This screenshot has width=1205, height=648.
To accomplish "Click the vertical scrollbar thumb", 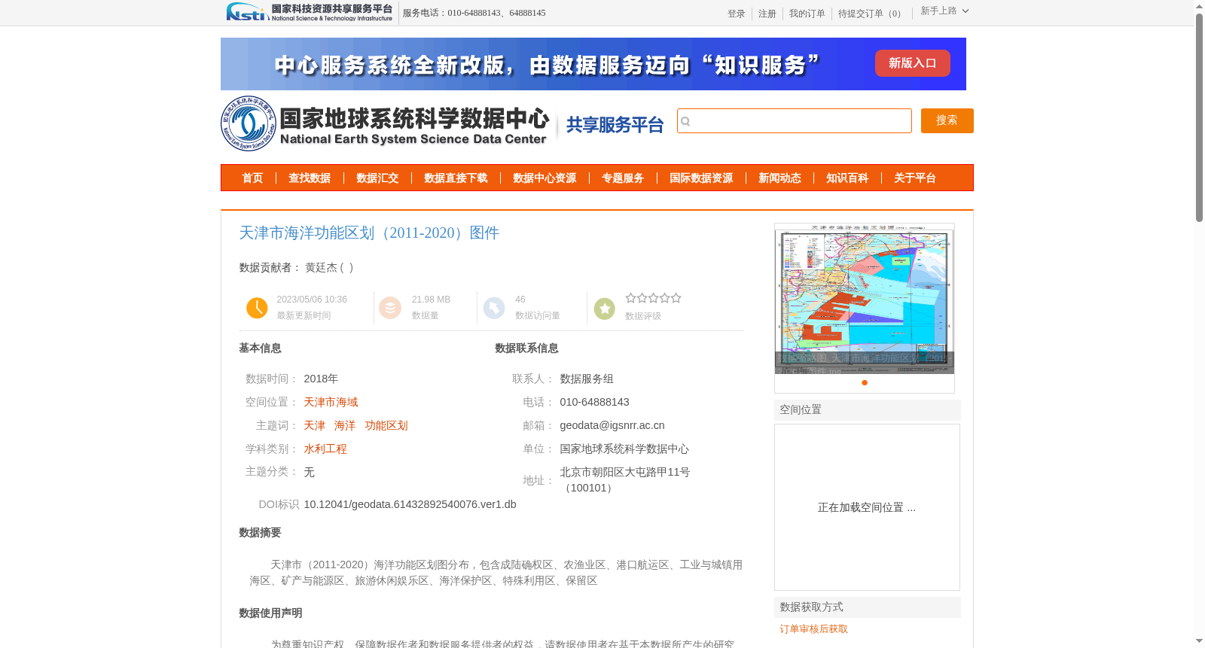I will [x=1199, y=117].
